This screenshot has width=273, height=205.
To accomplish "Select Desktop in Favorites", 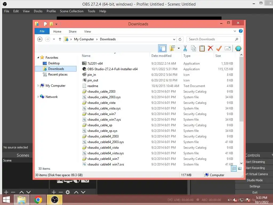I will click(x=54, y=63).
